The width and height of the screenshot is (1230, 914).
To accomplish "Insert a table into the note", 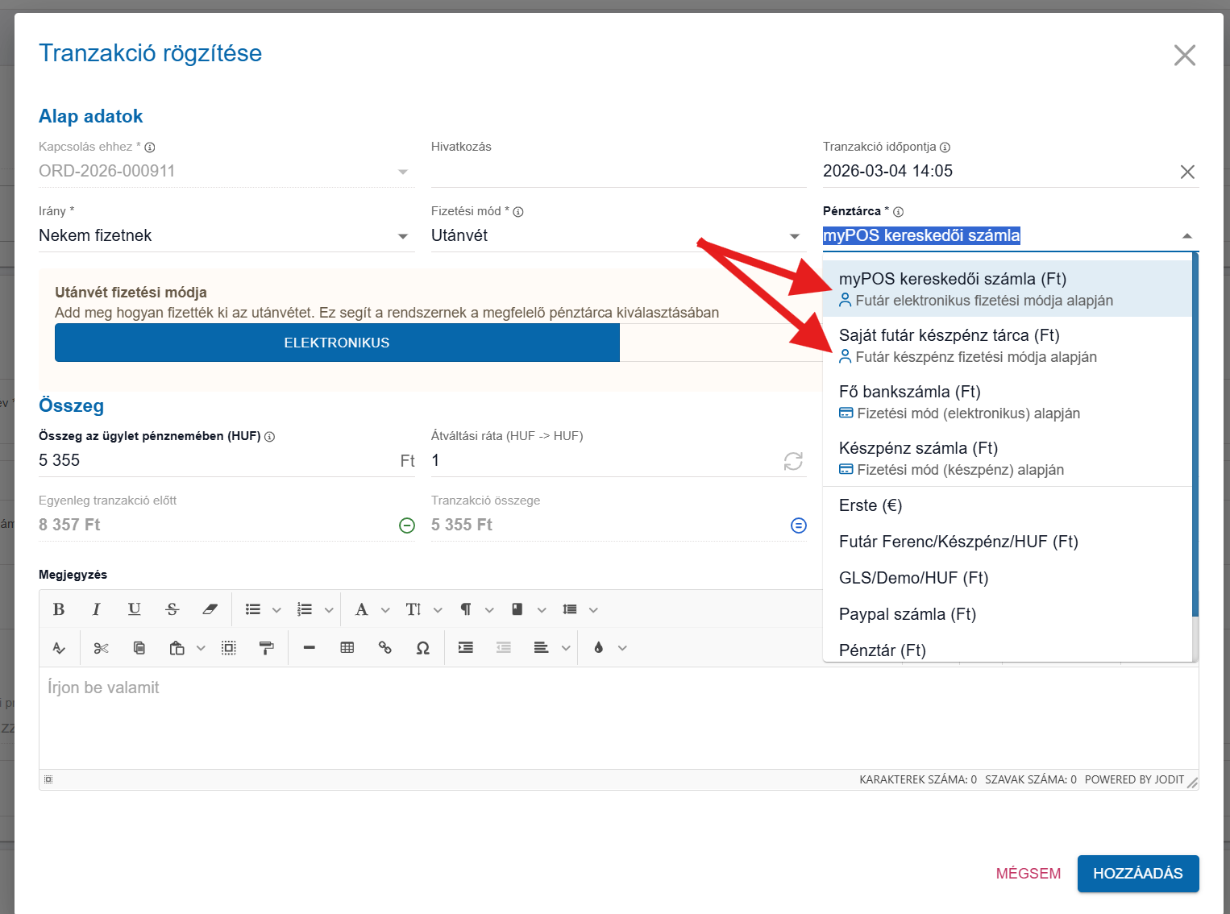I will coord(347,648).
